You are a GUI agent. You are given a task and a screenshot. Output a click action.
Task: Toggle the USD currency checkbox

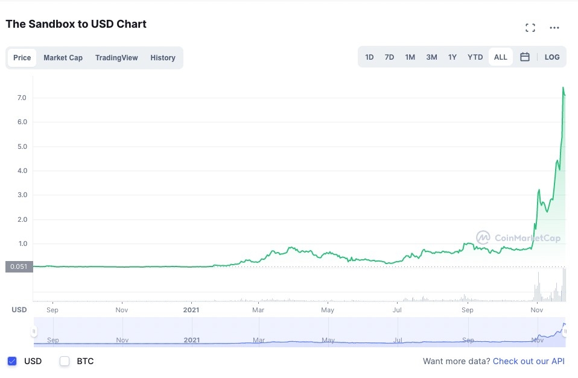[x=12, y=361]
